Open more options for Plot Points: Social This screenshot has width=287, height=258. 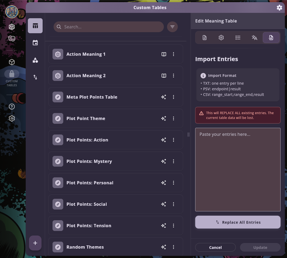[174, 204]
